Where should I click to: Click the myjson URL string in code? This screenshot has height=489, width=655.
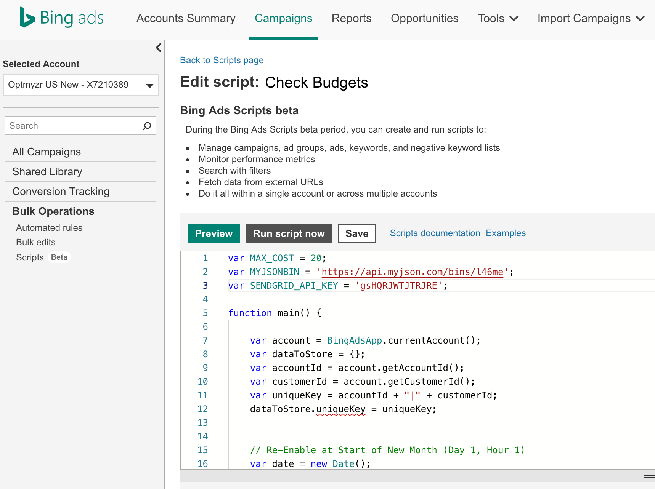coord(413,272)
